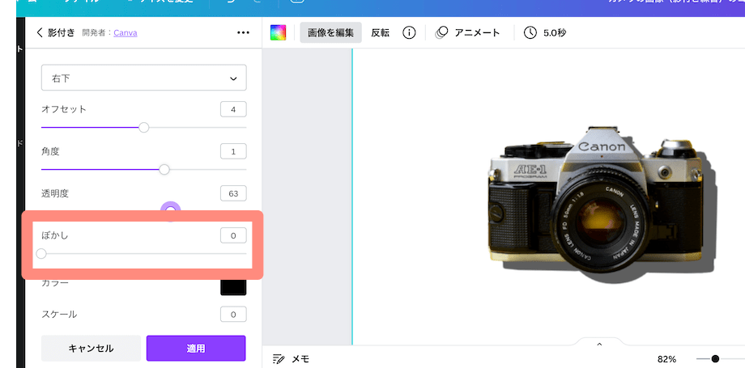Click the 82% zoom level

click(666, 359)
